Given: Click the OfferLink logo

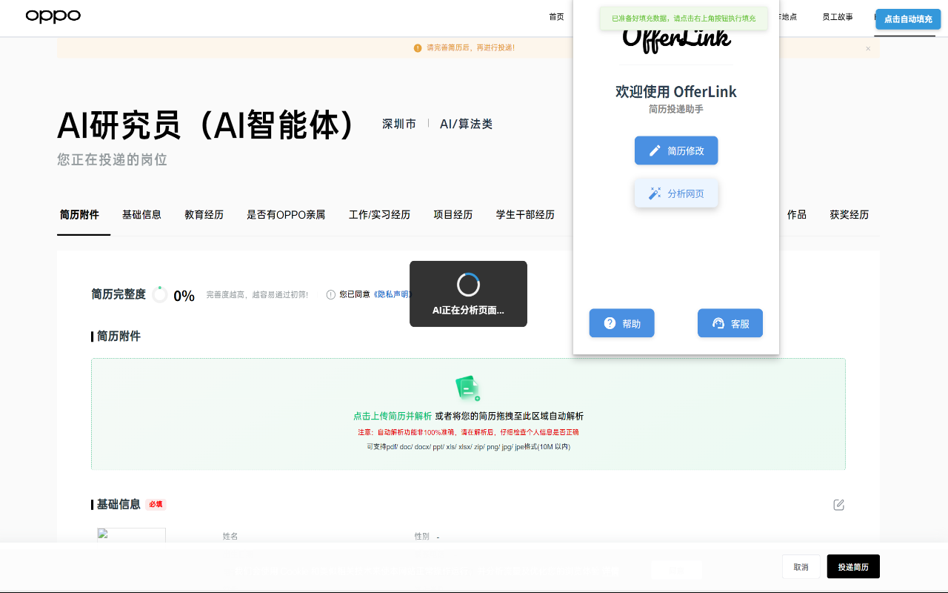Looking at the screenshot, I should tap(676, 39).
